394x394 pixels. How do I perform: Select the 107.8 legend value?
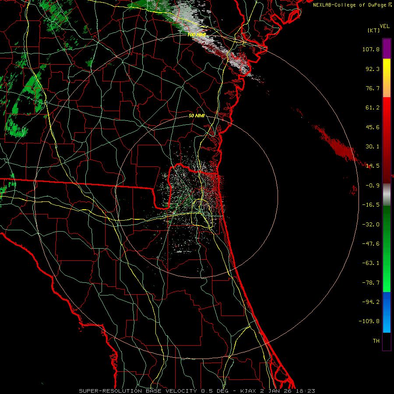(x=371, y=49)
